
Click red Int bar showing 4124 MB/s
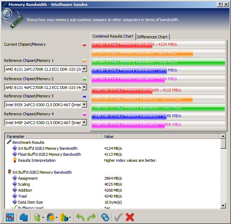[x=122, y=45]
